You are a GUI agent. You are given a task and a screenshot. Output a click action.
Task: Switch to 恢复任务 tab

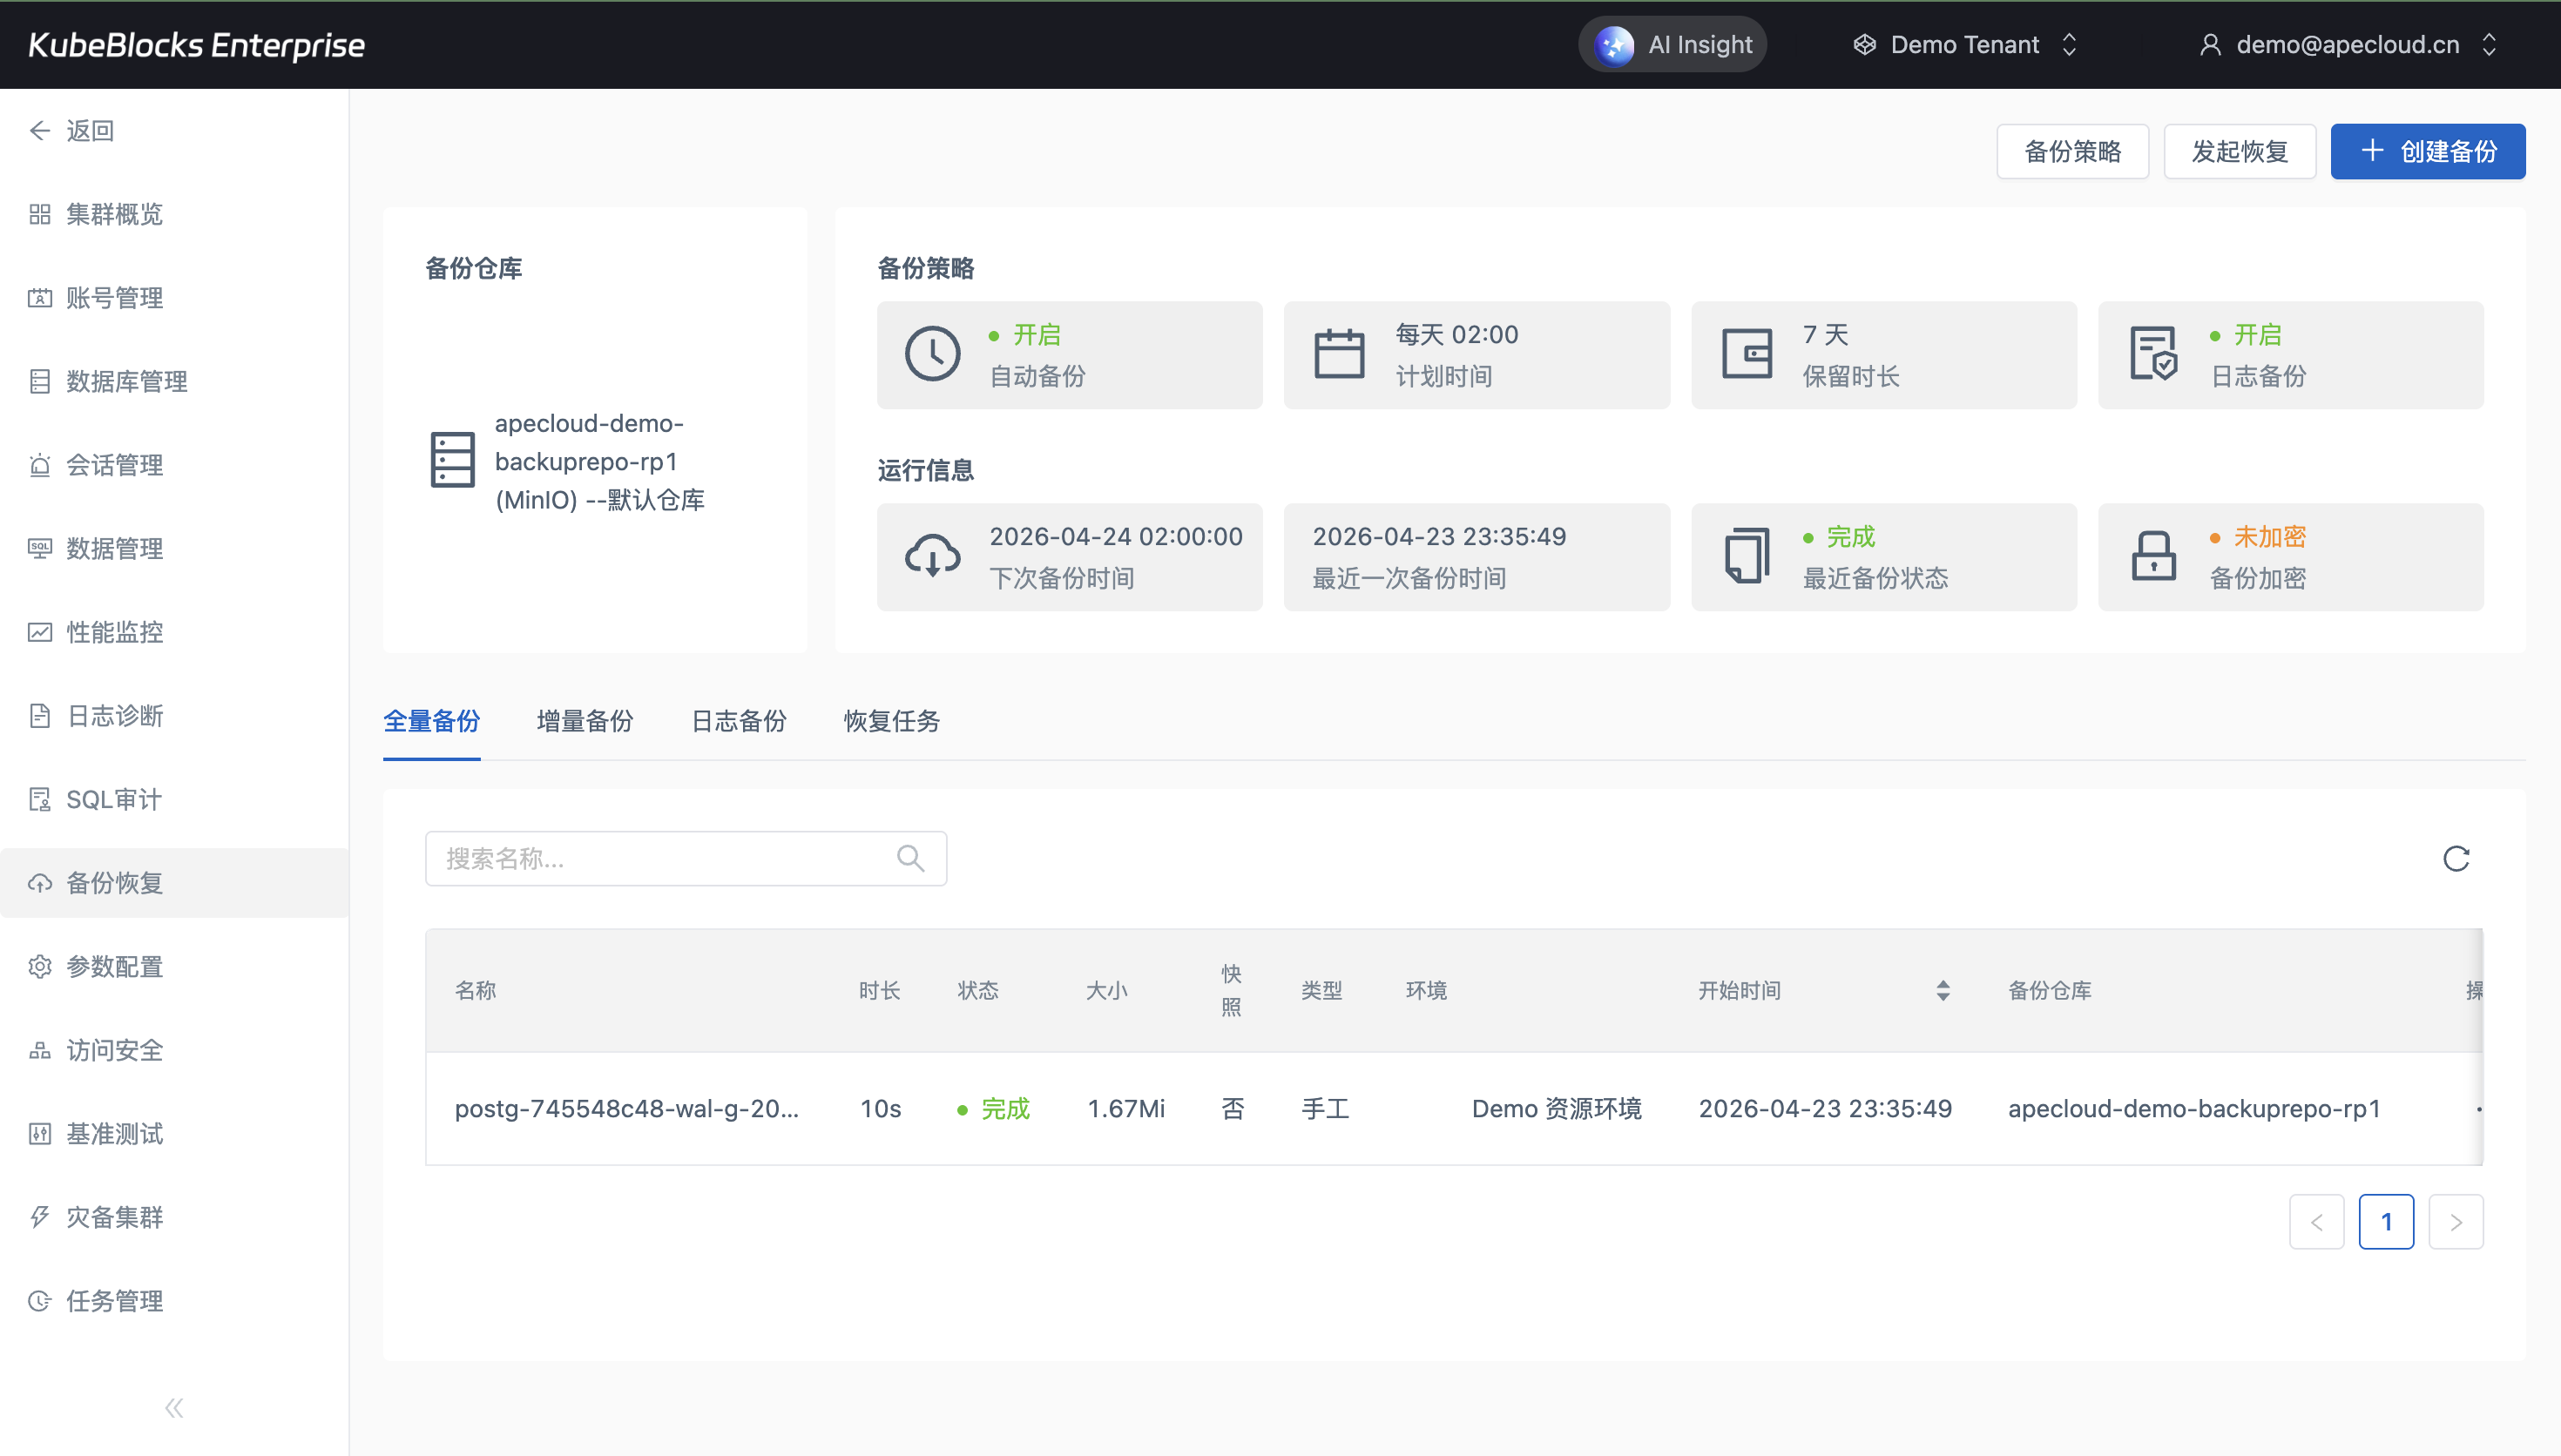pos(891,721)
